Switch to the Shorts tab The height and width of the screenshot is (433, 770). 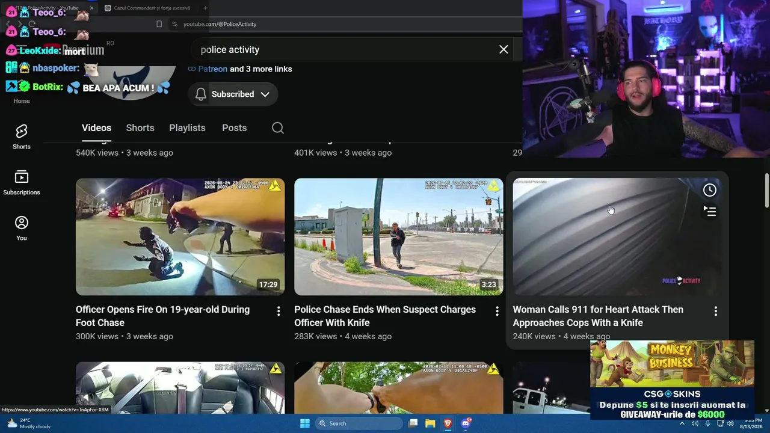pos(140,127)
